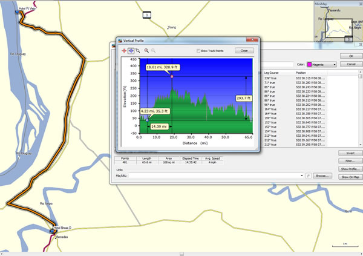
Task: Select the blue crosshair marker tool
Action: pos(131,51)
